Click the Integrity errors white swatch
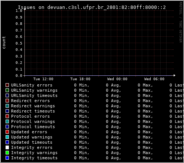Image resolution: width=184 pixels, height=163 pixels. (7, 147)
